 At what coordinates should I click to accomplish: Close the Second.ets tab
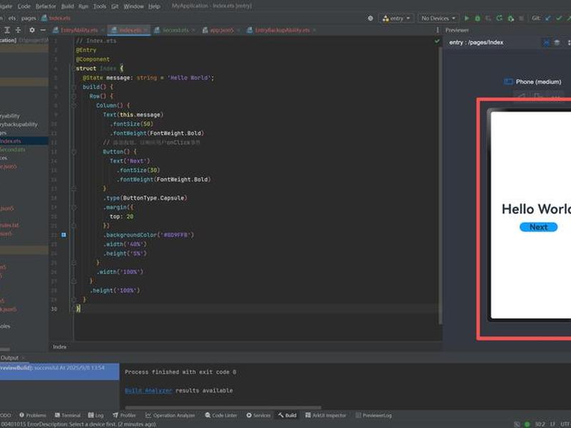[193, 30]
